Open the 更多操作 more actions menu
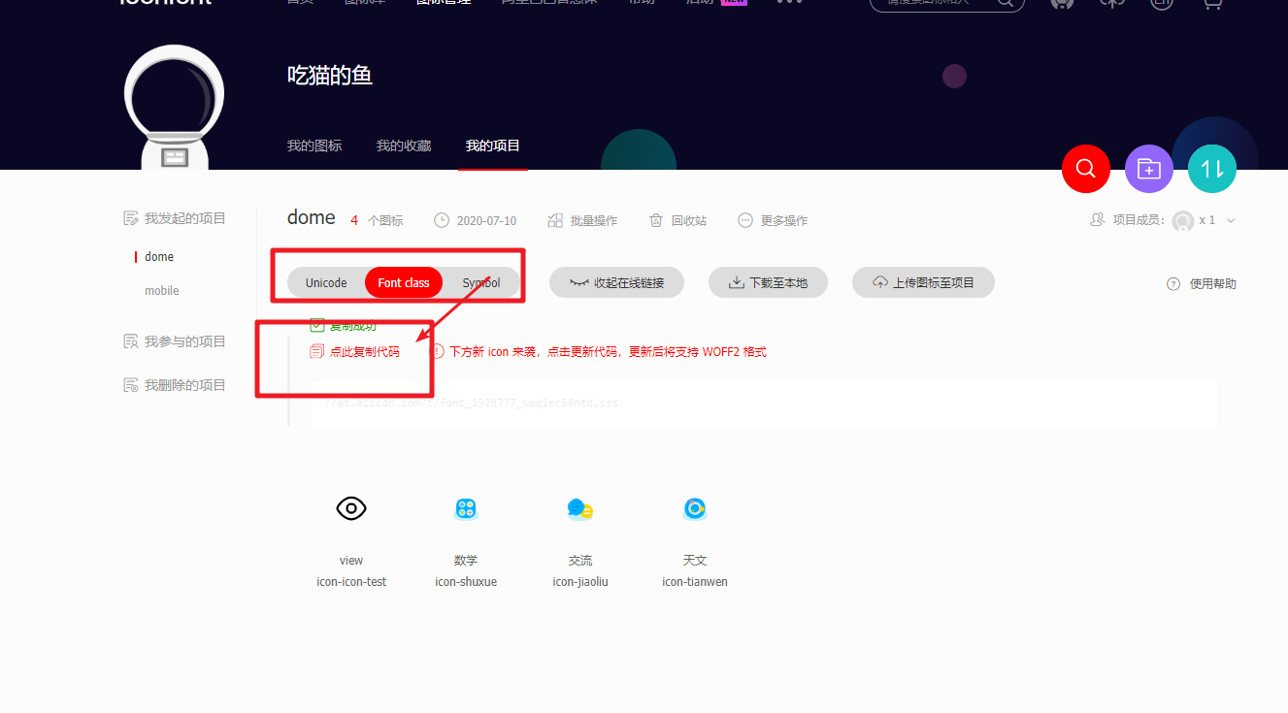The image size is (1288, 713). (x=773, y=220)
